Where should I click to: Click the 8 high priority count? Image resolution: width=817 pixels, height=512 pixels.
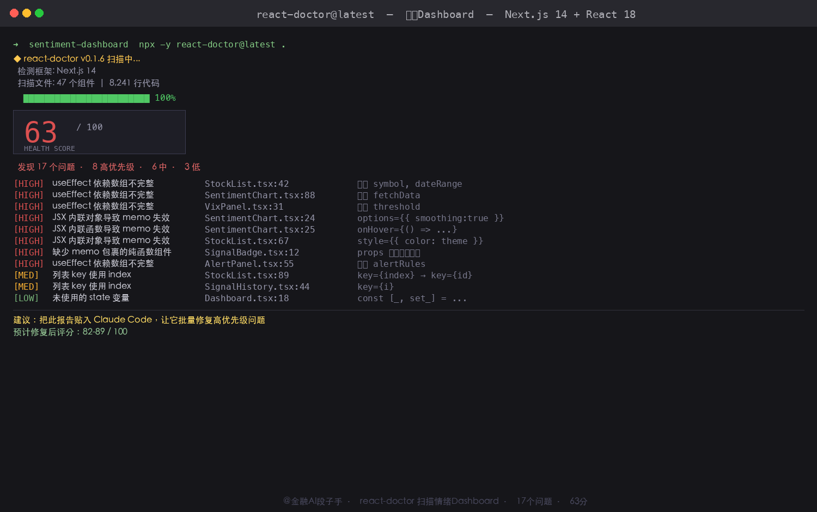click(113, 167)
